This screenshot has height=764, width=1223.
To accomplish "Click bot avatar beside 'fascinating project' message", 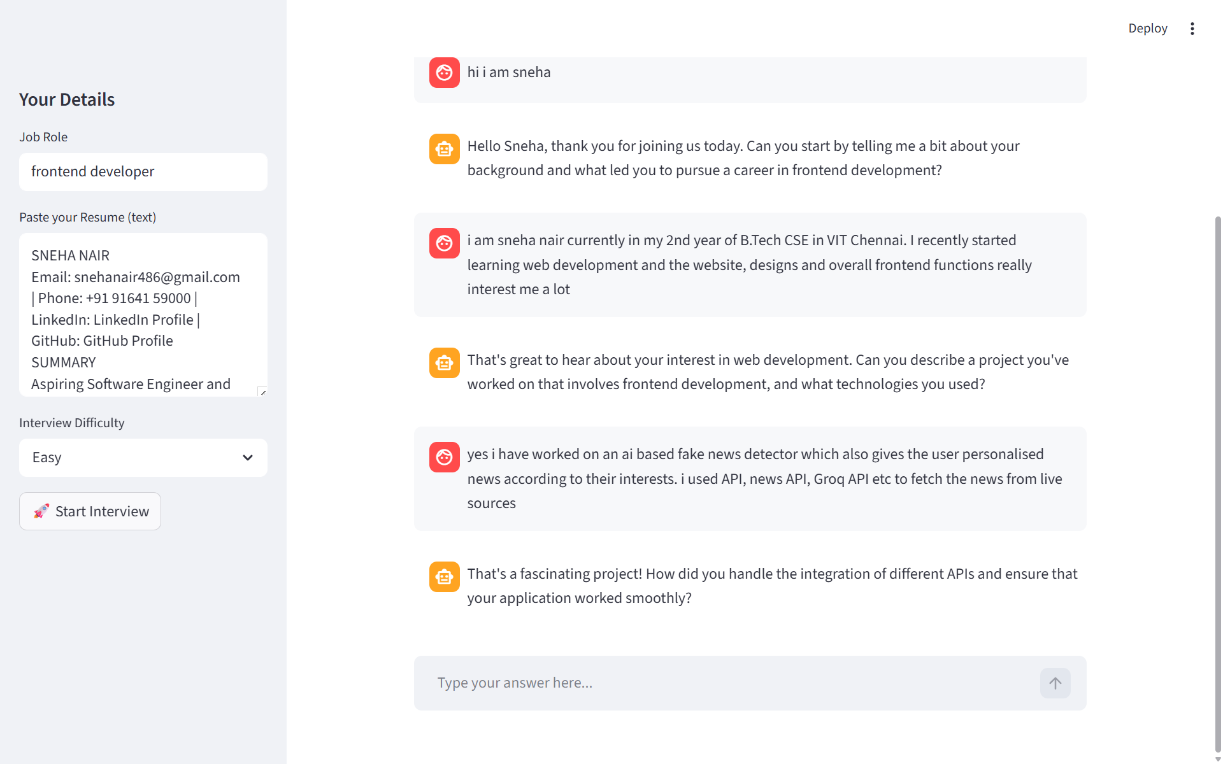I will (x=444, y=577).
